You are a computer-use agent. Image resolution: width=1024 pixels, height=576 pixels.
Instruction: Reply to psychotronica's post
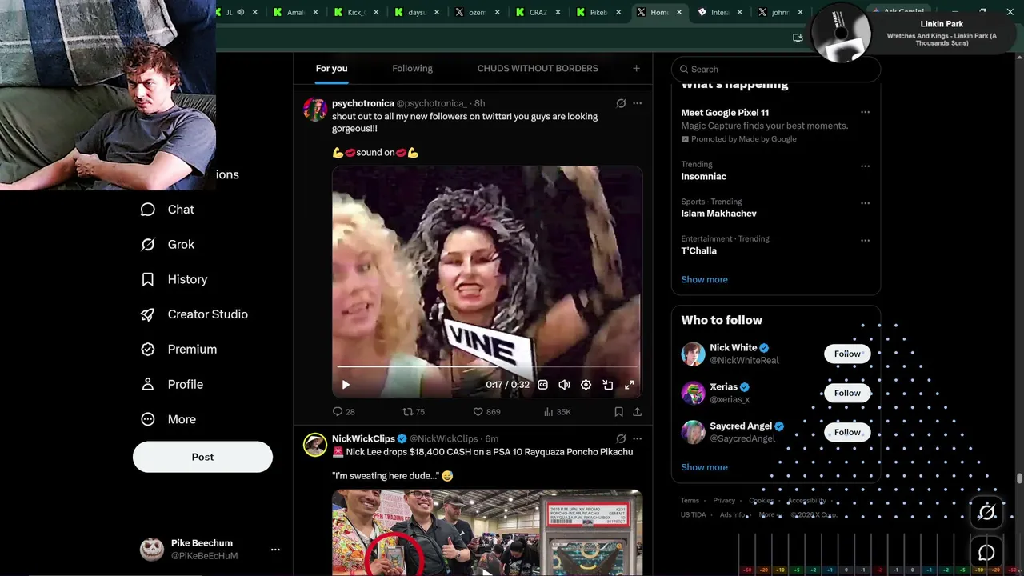click(x=343, y=412)
